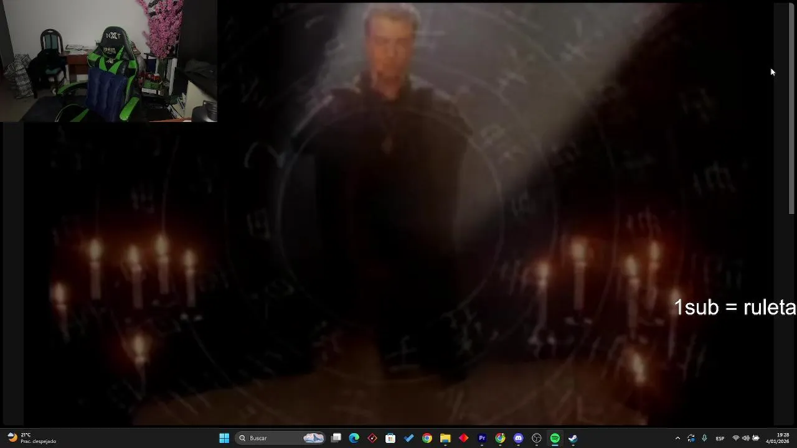Open clock and calendar showing 19:28
797x448 pixels.
click(x=778, y=438)
